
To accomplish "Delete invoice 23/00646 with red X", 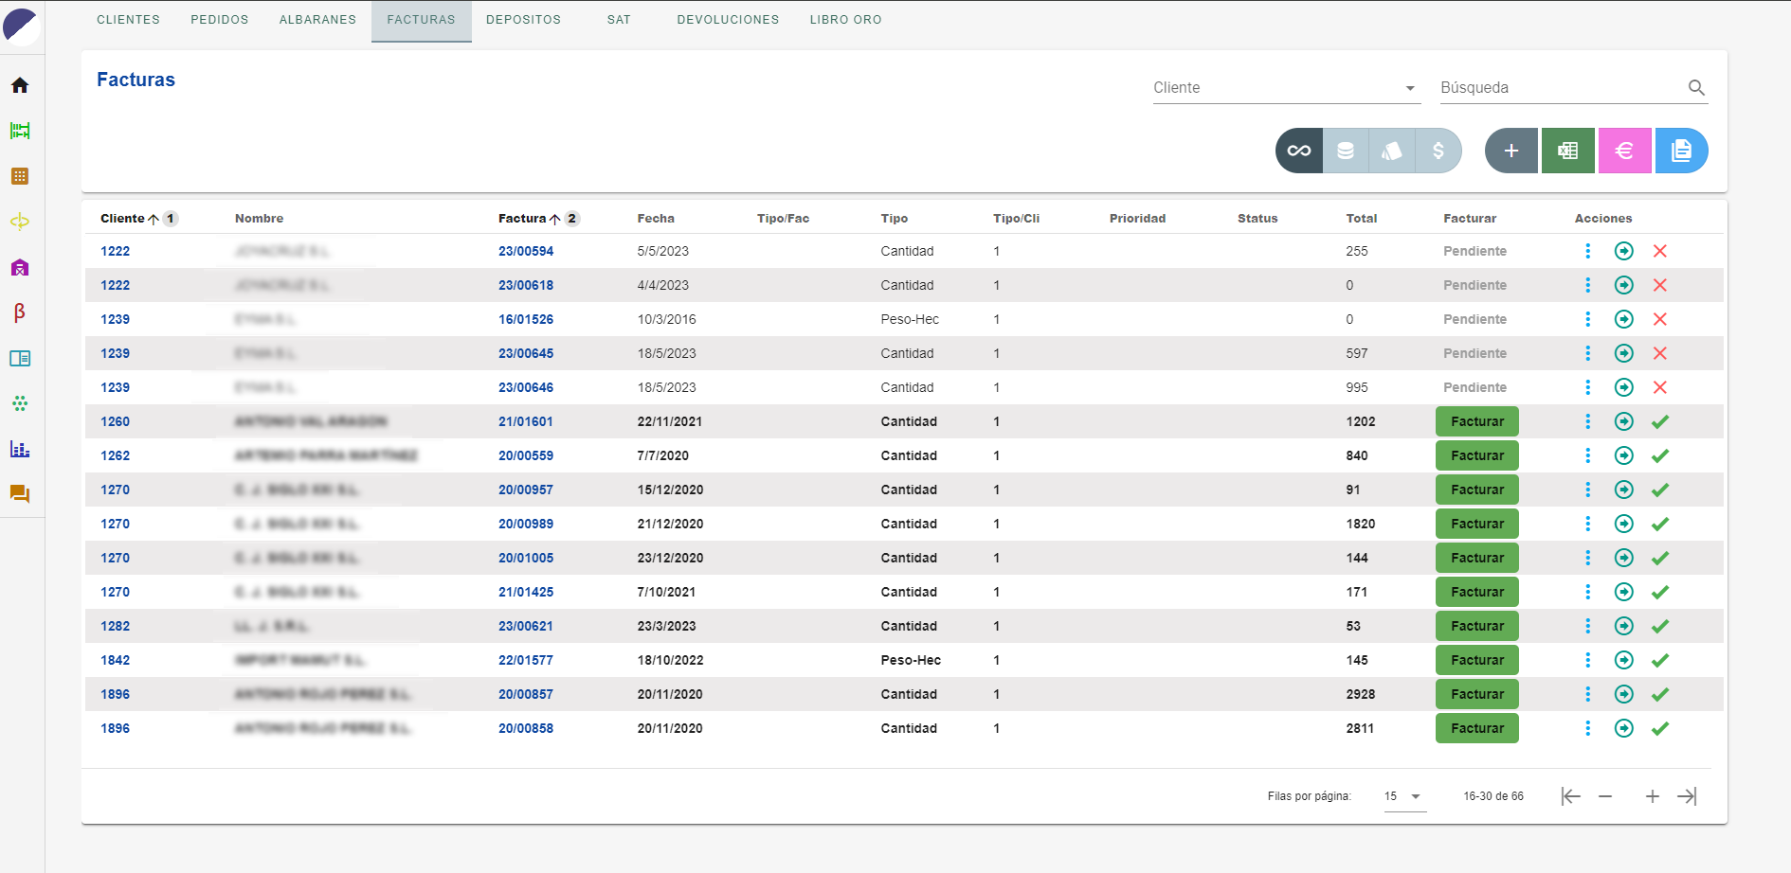I will tap(1660, 387).
